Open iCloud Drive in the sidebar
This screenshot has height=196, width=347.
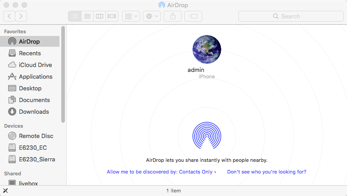(x=35, y=65)
